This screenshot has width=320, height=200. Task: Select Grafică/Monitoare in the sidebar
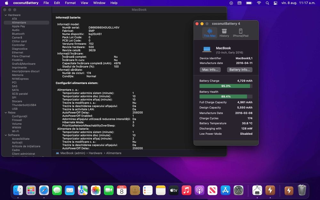(x=24, y=64)
